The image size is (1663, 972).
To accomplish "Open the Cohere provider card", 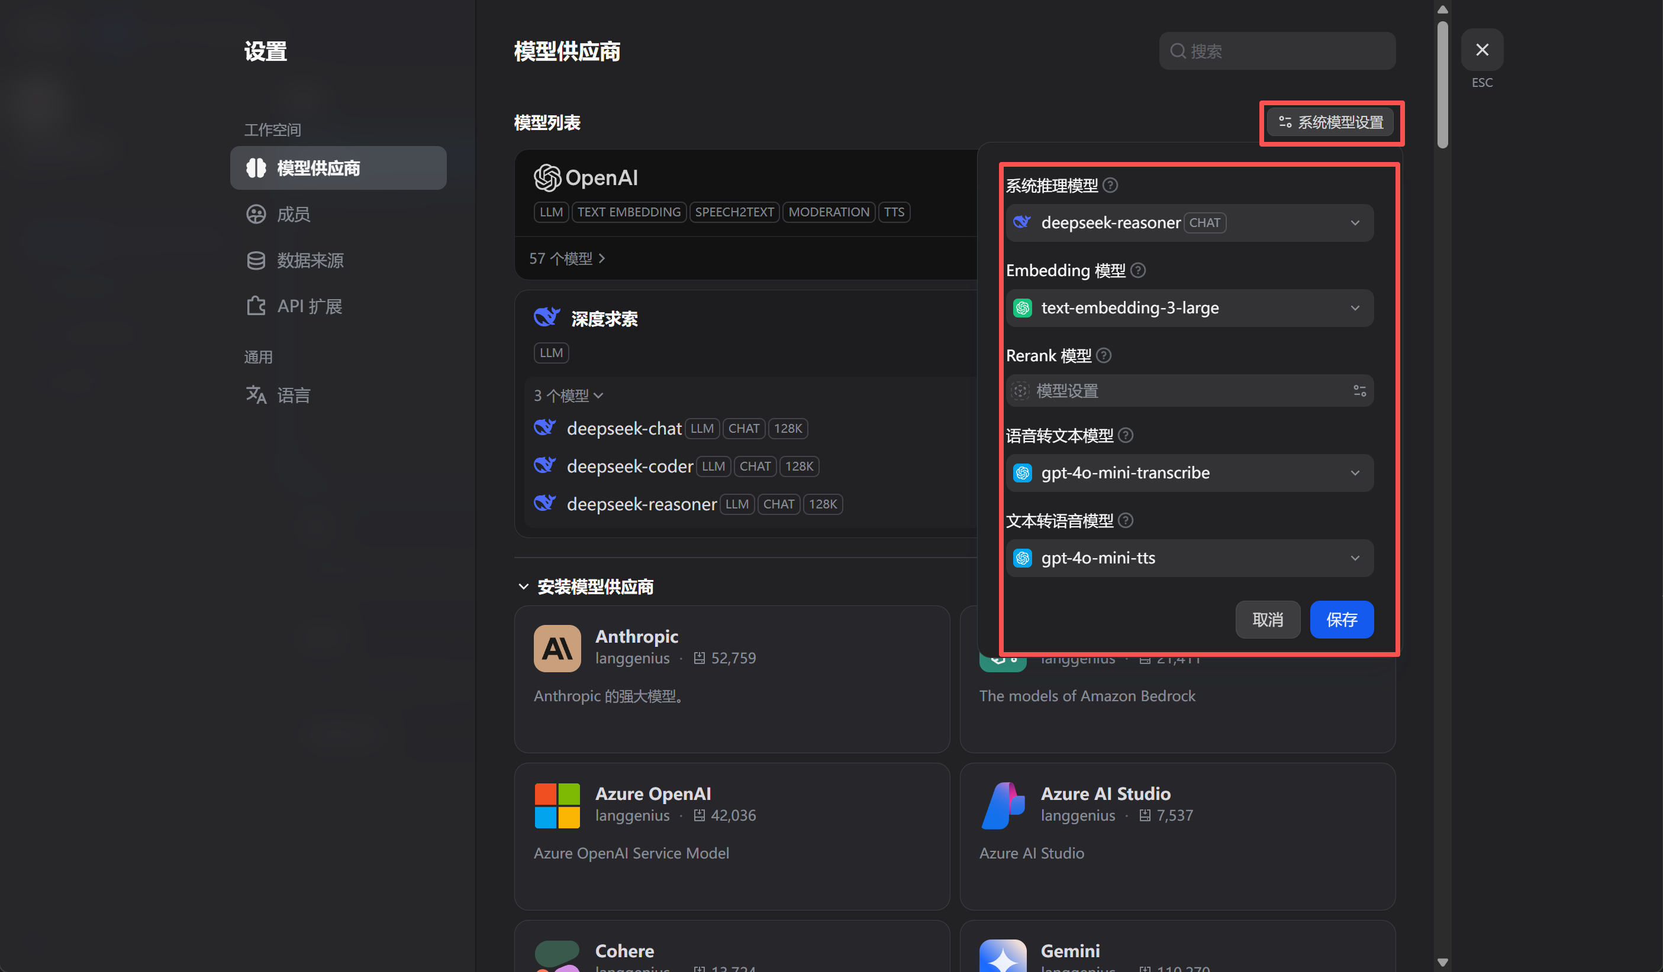I will coord(732,947).
